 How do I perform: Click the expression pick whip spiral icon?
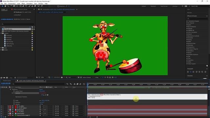46,95
